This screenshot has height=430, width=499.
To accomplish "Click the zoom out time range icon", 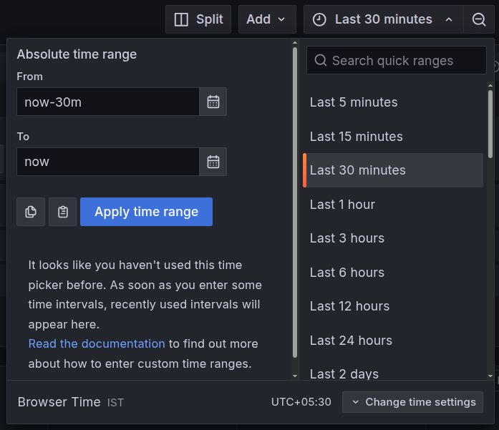I will [x=479, y=19].
